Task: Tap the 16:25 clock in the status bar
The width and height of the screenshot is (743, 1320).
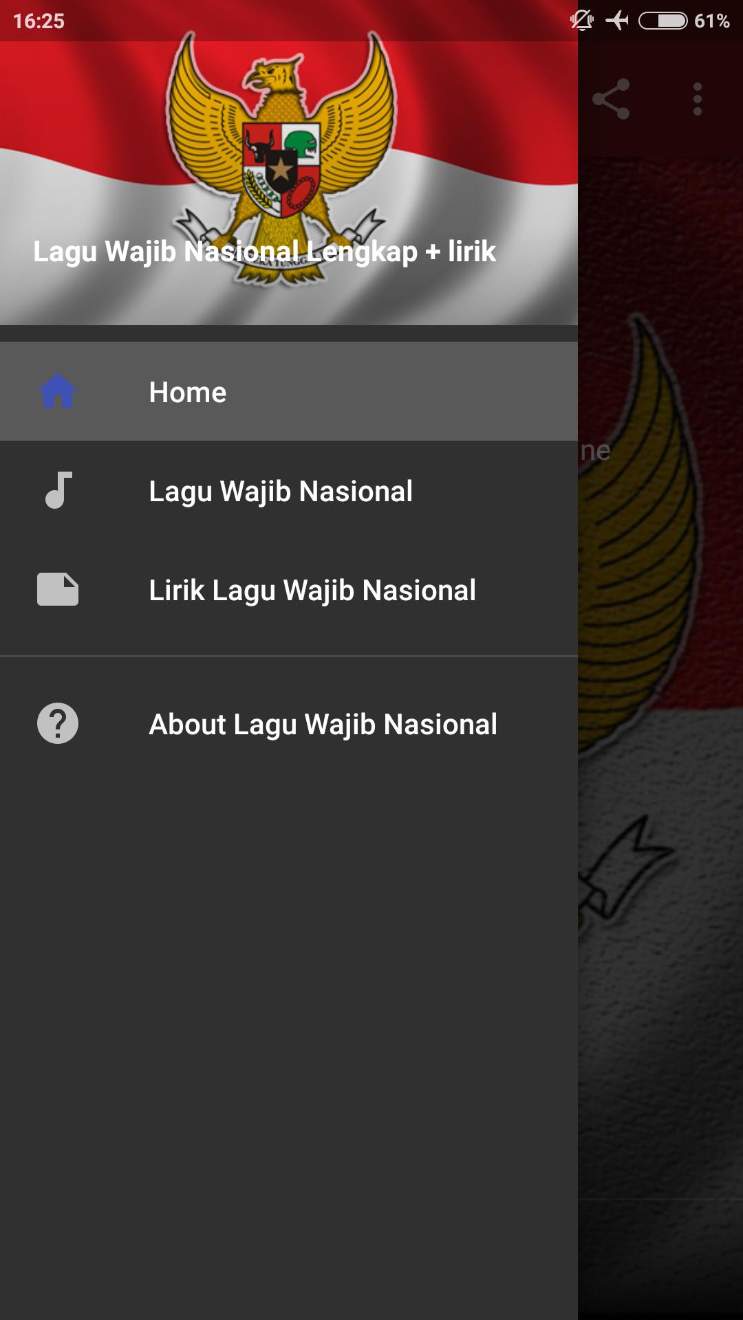Action: 39,21
